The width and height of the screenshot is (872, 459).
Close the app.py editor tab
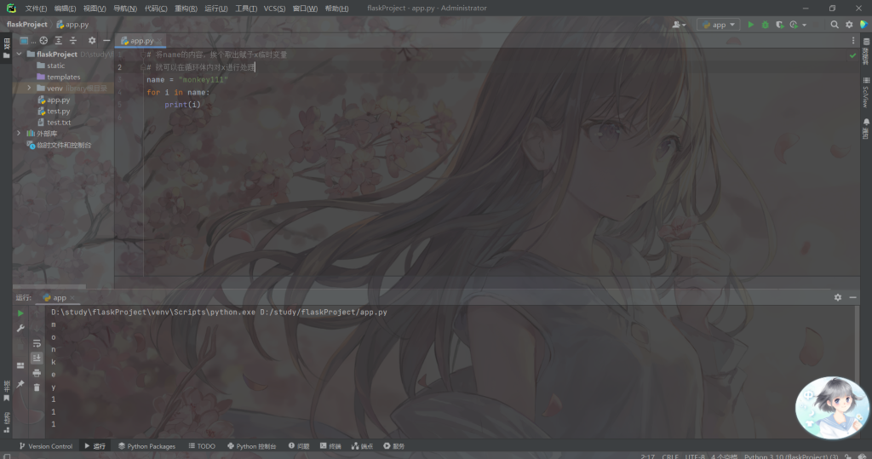pos(161,40)
